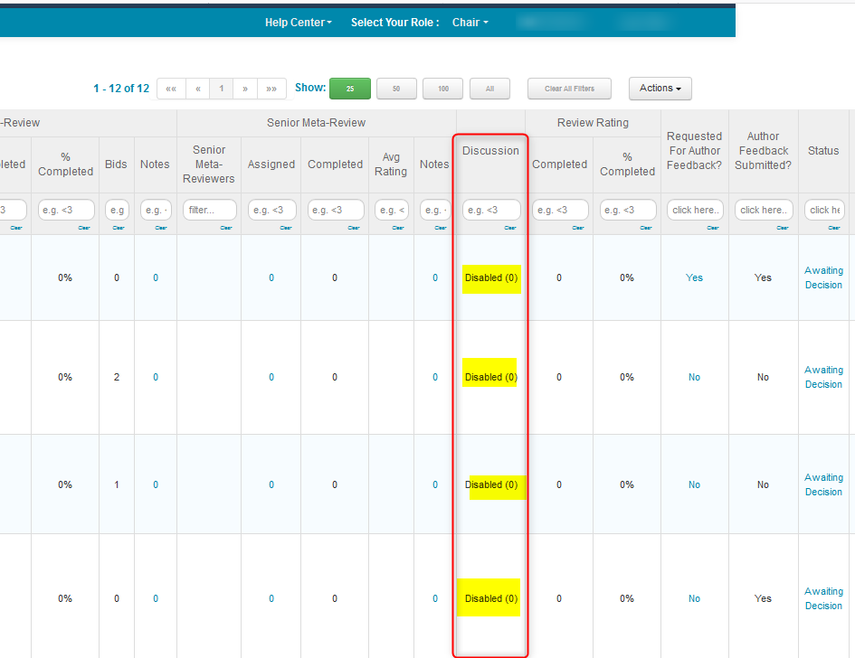Open Awaiting Decision status in 2-bids row
The image size is (855, 658).
click(823, 377)
